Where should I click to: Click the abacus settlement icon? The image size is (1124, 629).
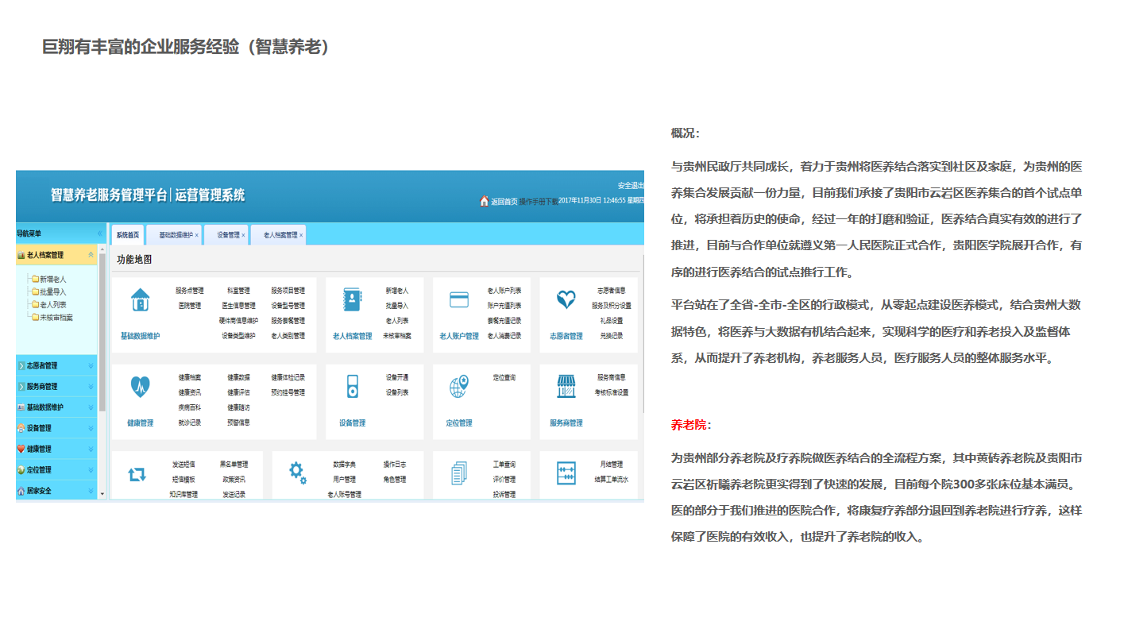coord(566,473)
